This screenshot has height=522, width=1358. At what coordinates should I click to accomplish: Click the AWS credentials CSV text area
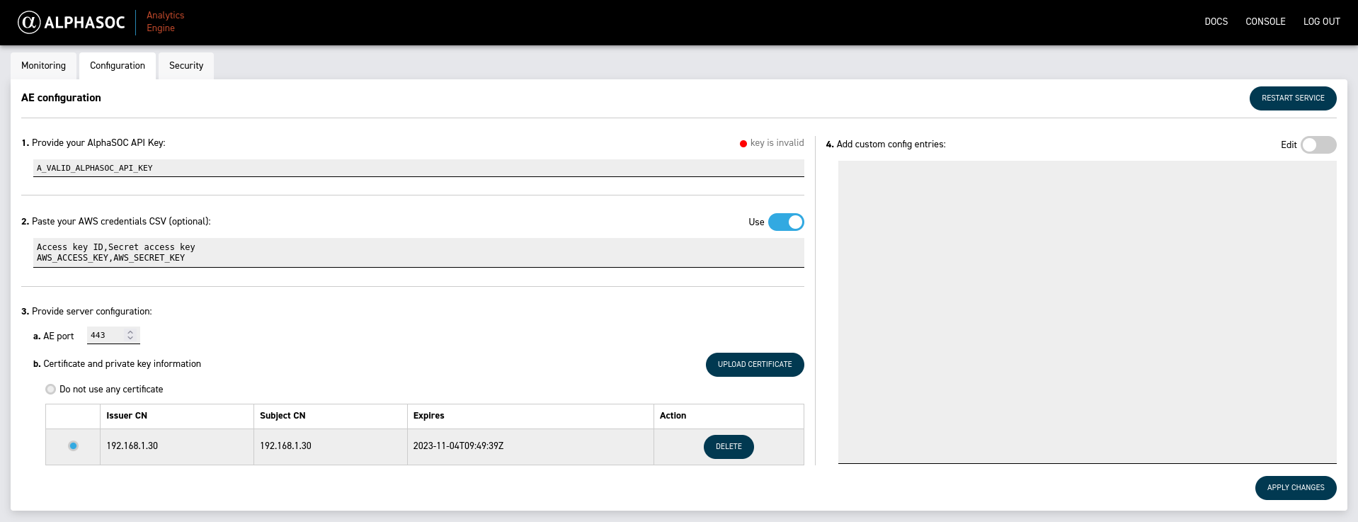[418, 253]
